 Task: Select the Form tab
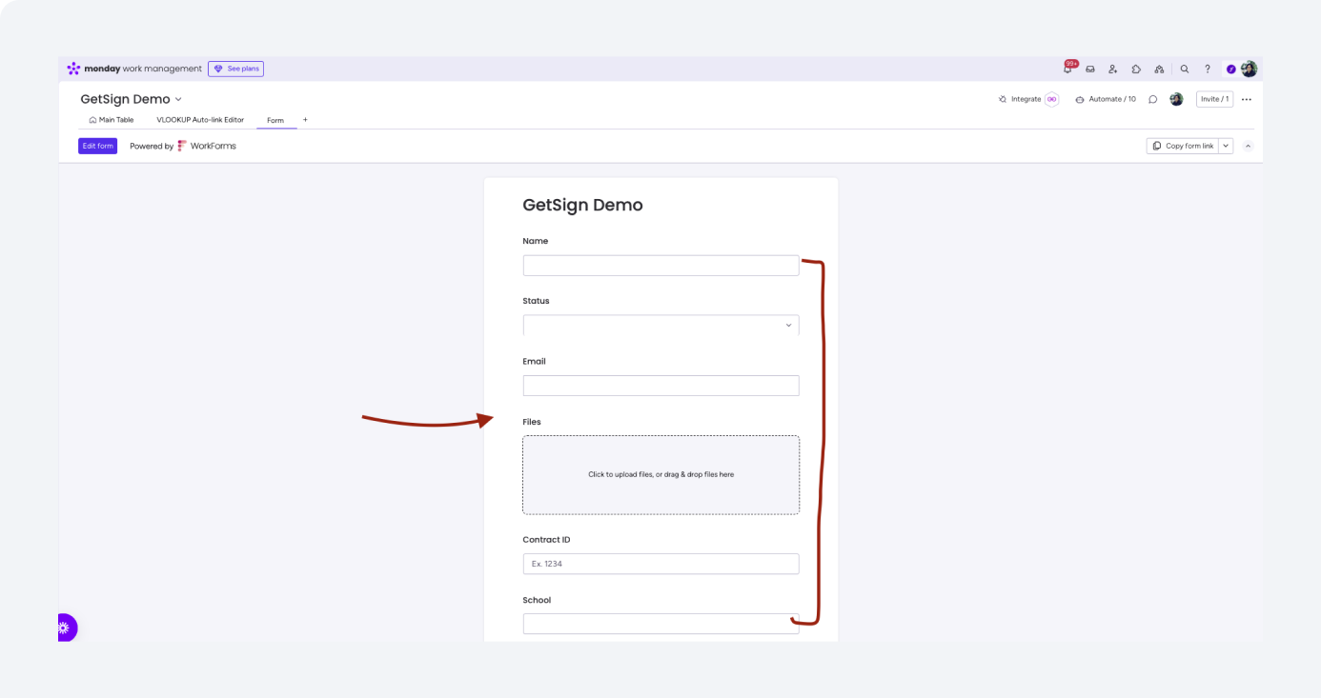point(275,121)
